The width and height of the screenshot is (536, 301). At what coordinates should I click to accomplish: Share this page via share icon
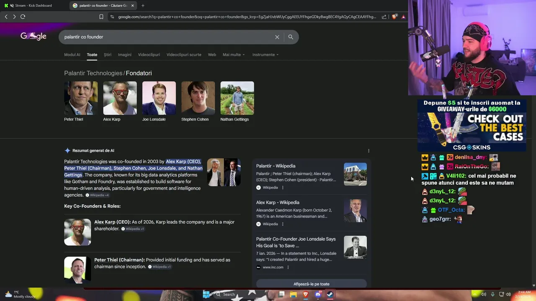[384, 17]
